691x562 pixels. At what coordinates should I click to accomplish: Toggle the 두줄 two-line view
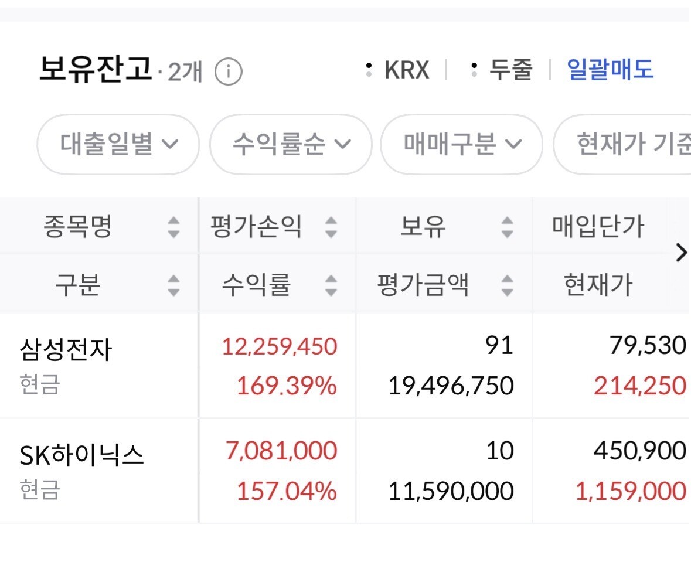click(502, 70)
